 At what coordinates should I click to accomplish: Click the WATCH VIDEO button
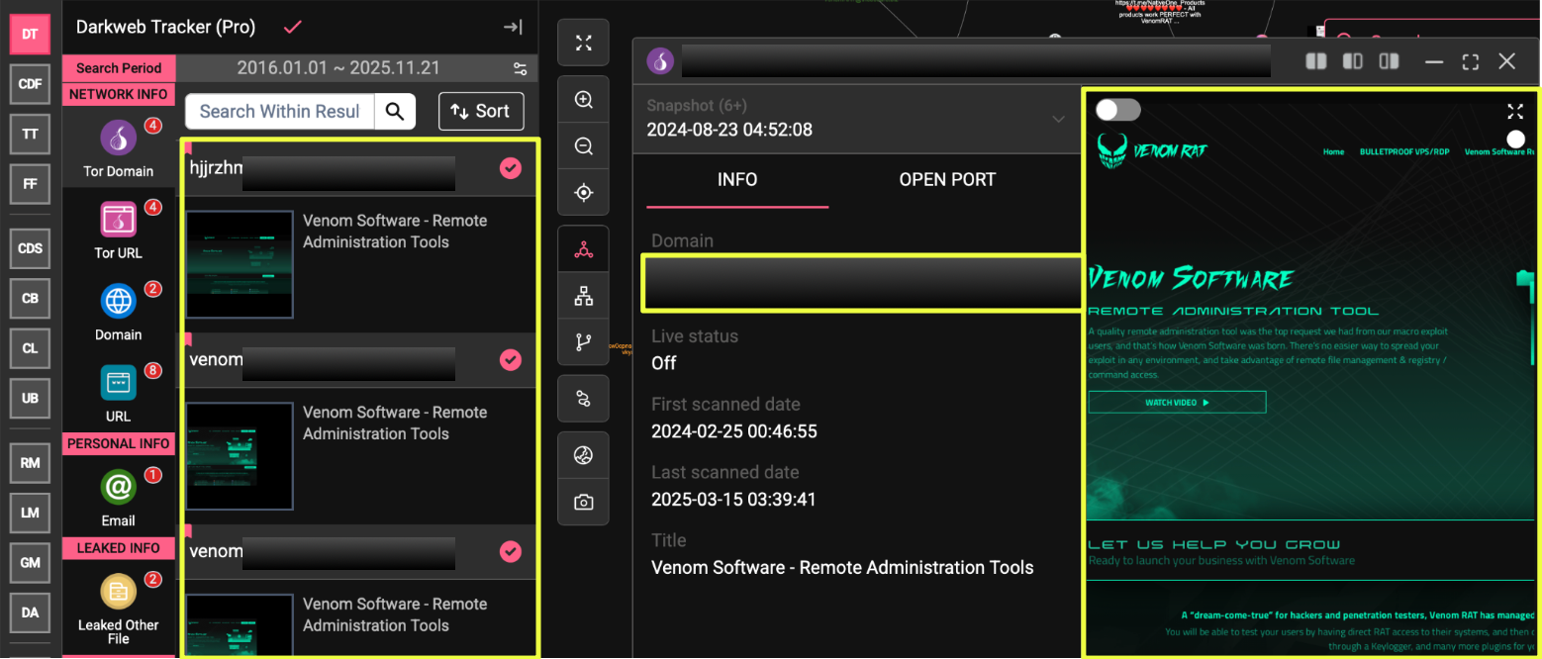[x=1176, y=403]
